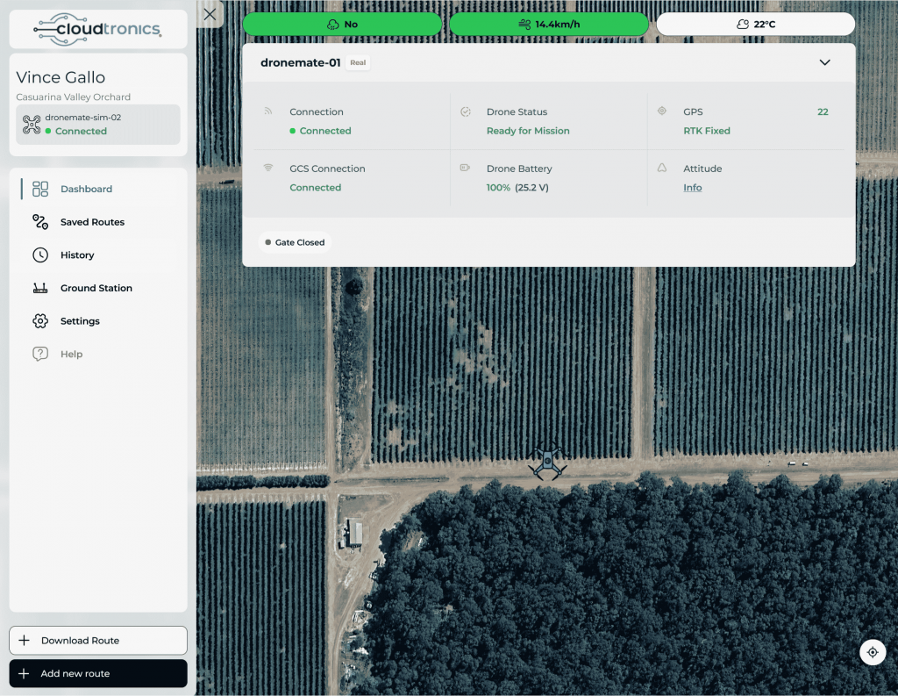Collapse the dronemate-01 panel via its chevron
Viewport: 898px width, 696px height.
[824, 62]
